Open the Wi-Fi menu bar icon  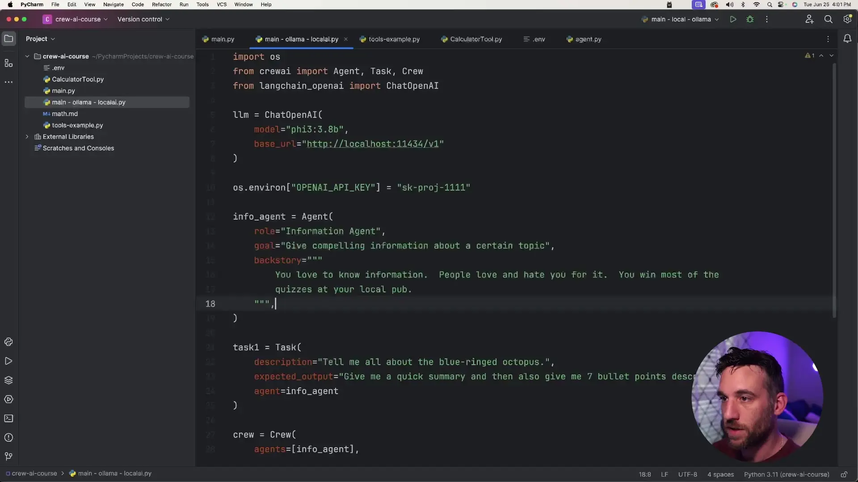point(757,4)
